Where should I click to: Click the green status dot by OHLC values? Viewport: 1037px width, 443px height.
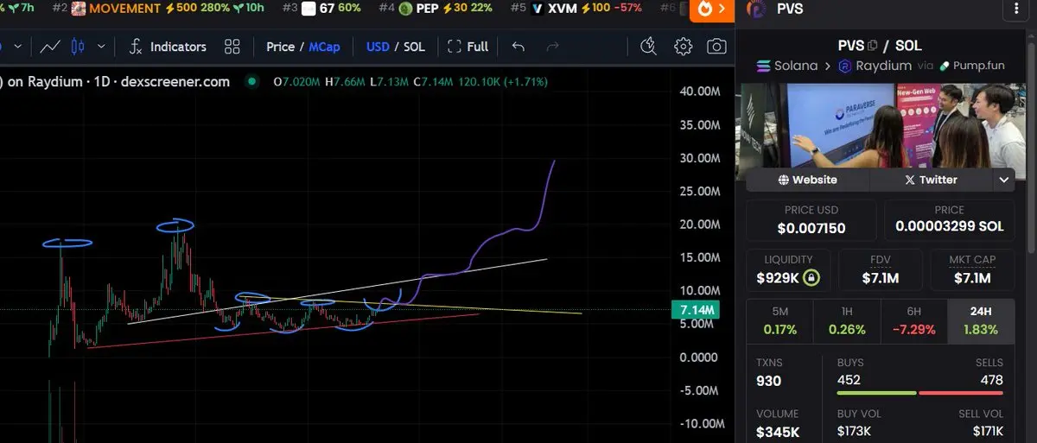pyautogui.click(x=251, y=82)
